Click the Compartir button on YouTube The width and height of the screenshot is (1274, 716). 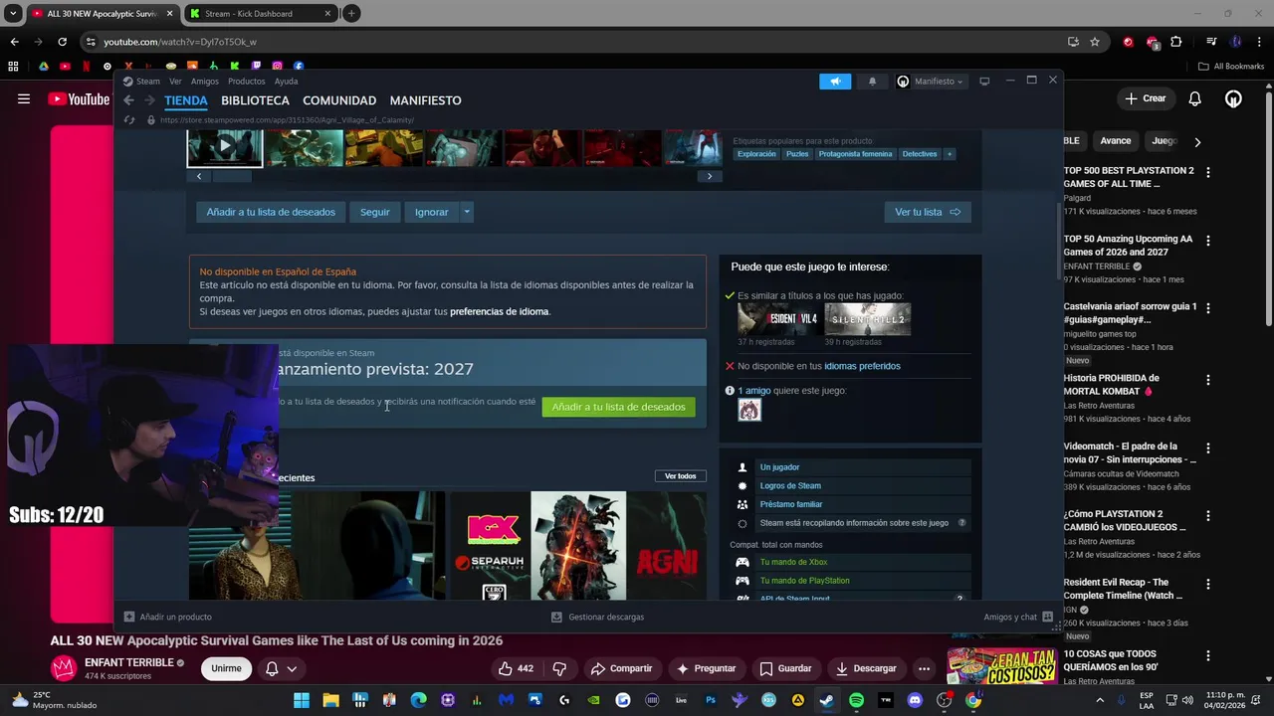(620, 668)
